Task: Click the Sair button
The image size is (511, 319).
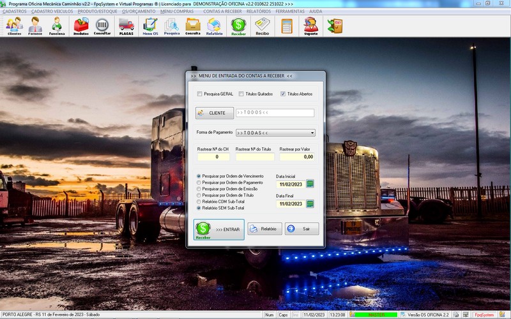Action: point(301,229)
